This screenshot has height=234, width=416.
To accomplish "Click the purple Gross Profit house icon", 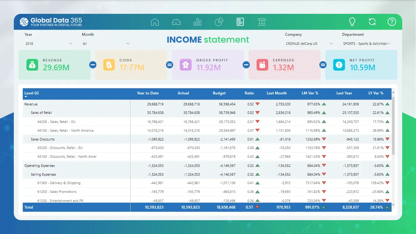I will tap(185, 65).
